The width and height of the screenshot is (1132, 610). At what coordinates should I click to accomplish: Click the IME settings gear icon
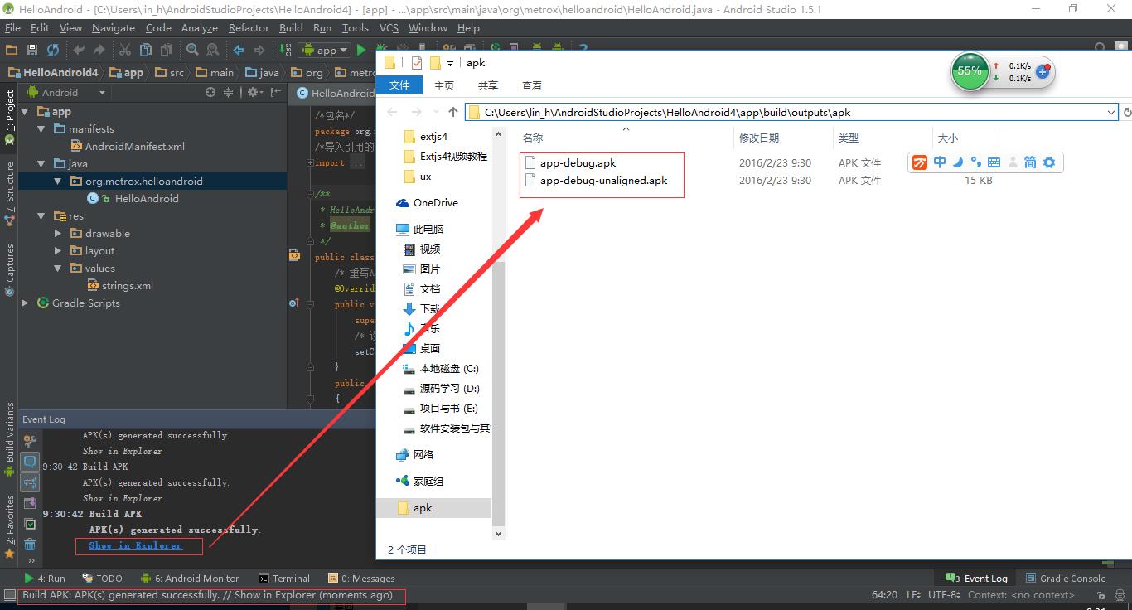point(1049,162)
